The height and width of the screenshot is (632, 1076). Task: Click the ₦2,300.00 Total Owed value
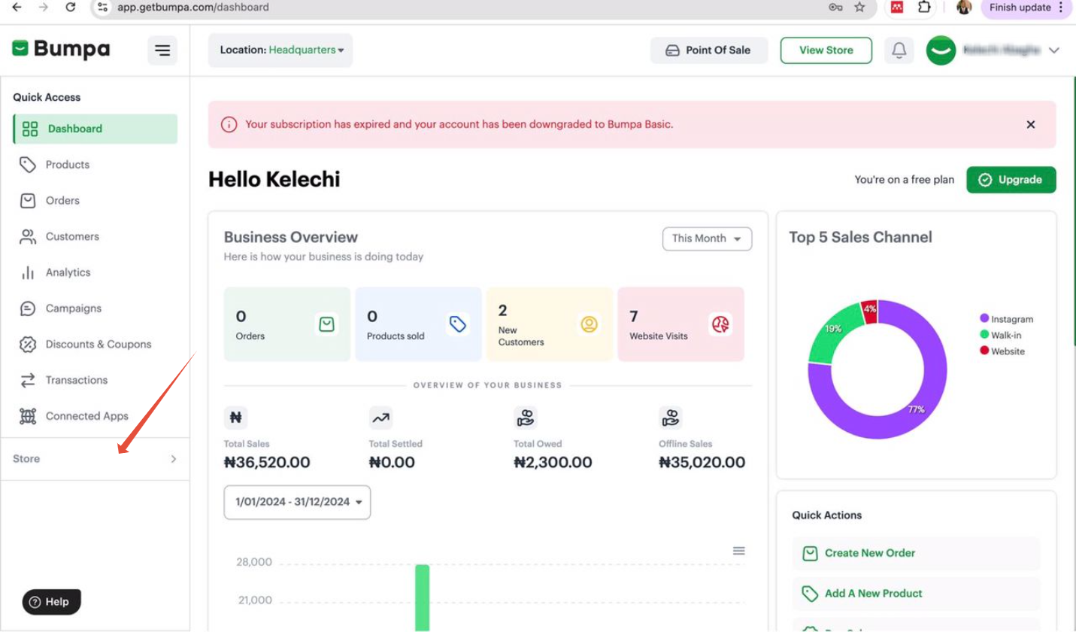tap(553, 463)
